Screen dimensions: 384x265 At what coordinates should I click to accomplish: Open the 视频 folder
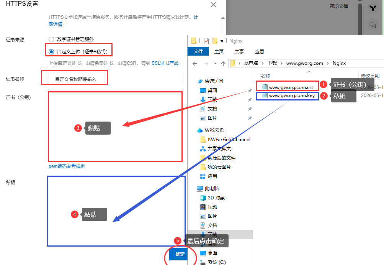[x=212, y=207]
